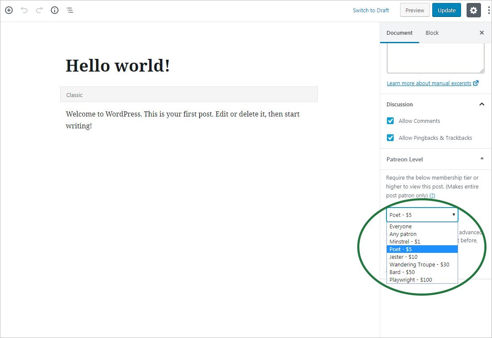Toggle the settings gear icon

474,10
